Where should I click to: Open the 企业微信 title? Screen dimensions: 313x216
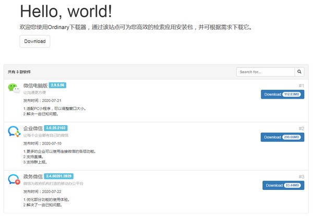(33, 128)
